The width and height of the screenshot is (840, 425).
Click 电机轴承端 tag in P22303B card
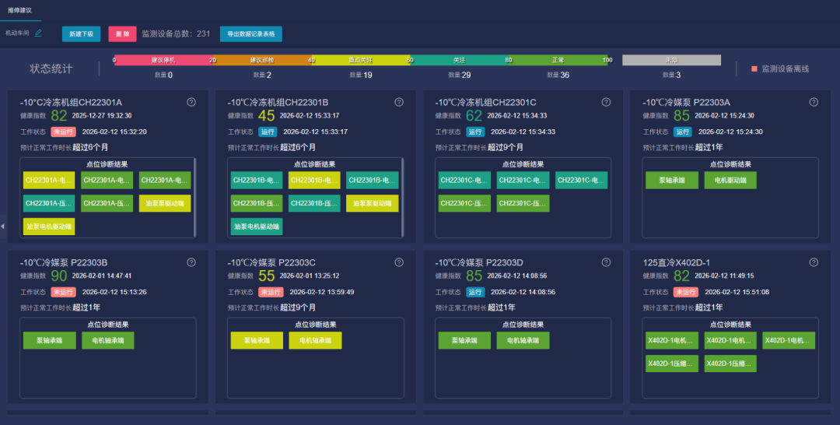click(x=107, y=340)
